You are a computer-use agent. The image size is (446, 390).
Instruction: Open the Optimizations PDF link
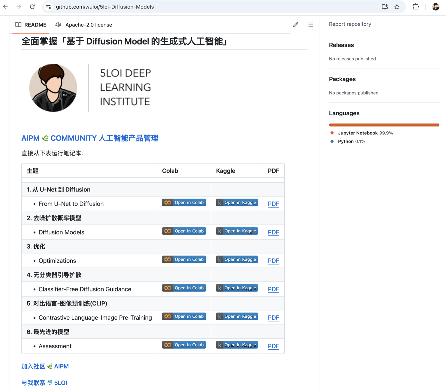[273, 261]
